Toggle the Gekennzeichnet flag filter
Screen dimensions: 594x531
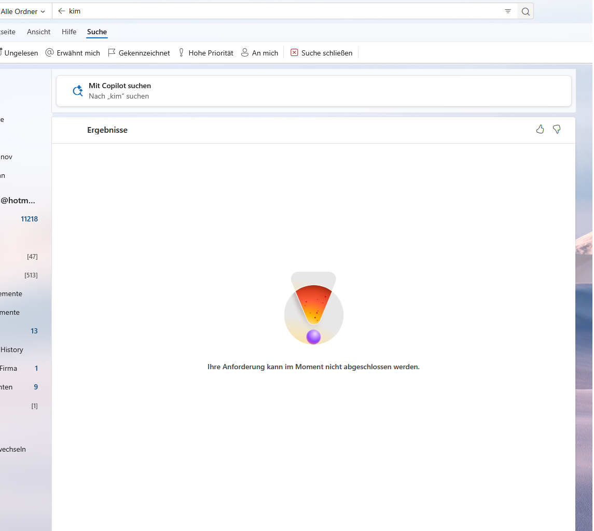tap(139, 53)
